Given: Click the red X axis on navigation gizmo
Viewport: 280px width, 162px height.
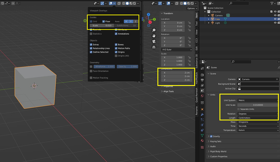Looking at the screenshot, I should (x=150, y=22).
